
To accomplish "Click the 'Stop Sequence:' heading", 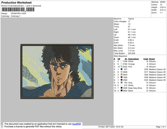I will coord(121,56).
